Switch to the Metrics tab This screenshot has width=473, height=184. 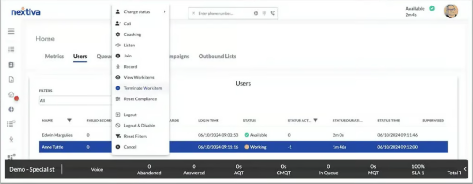pyautogui.click(x=55, y=56)
